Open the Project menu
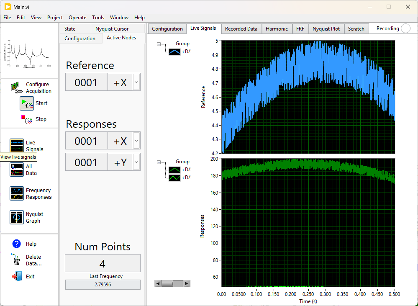The image size is (418, 306). (55, 18)
